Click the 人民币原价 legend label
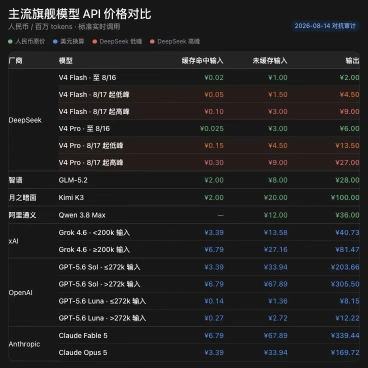The width and height of the screenshot is (368, 368). click(x=30, y=41)
